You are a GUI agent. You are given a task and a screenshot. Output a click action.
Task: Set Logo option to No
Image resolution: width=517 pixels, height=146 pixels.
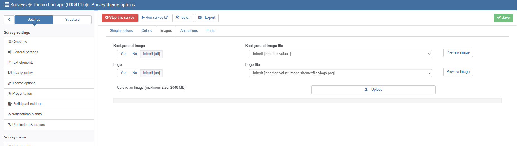(x=135, y=73)
